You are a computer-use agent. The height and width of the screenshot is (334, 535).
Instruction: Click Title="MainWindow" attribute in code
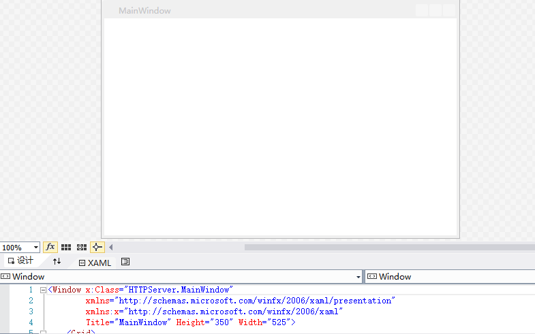(x=128, y=322)
